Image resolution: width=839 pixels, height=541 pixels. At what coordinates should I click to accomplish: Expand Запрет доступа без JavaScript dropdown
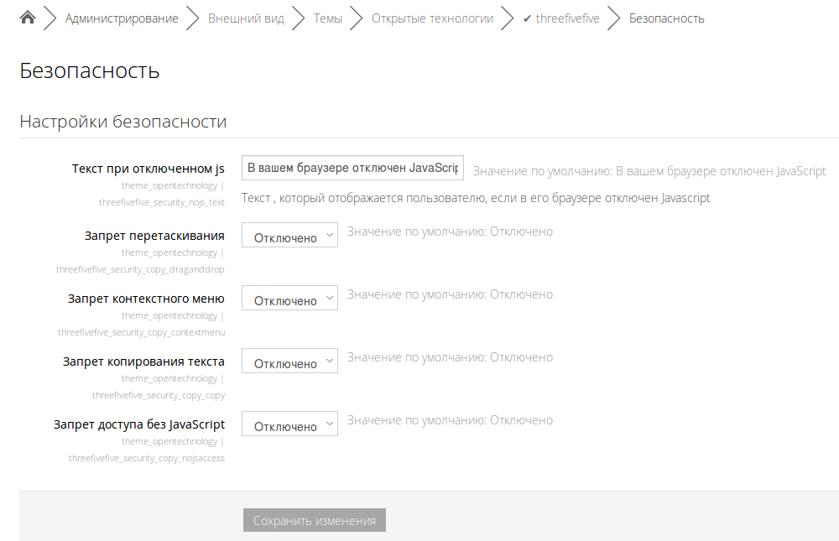[x=289, y=426]
